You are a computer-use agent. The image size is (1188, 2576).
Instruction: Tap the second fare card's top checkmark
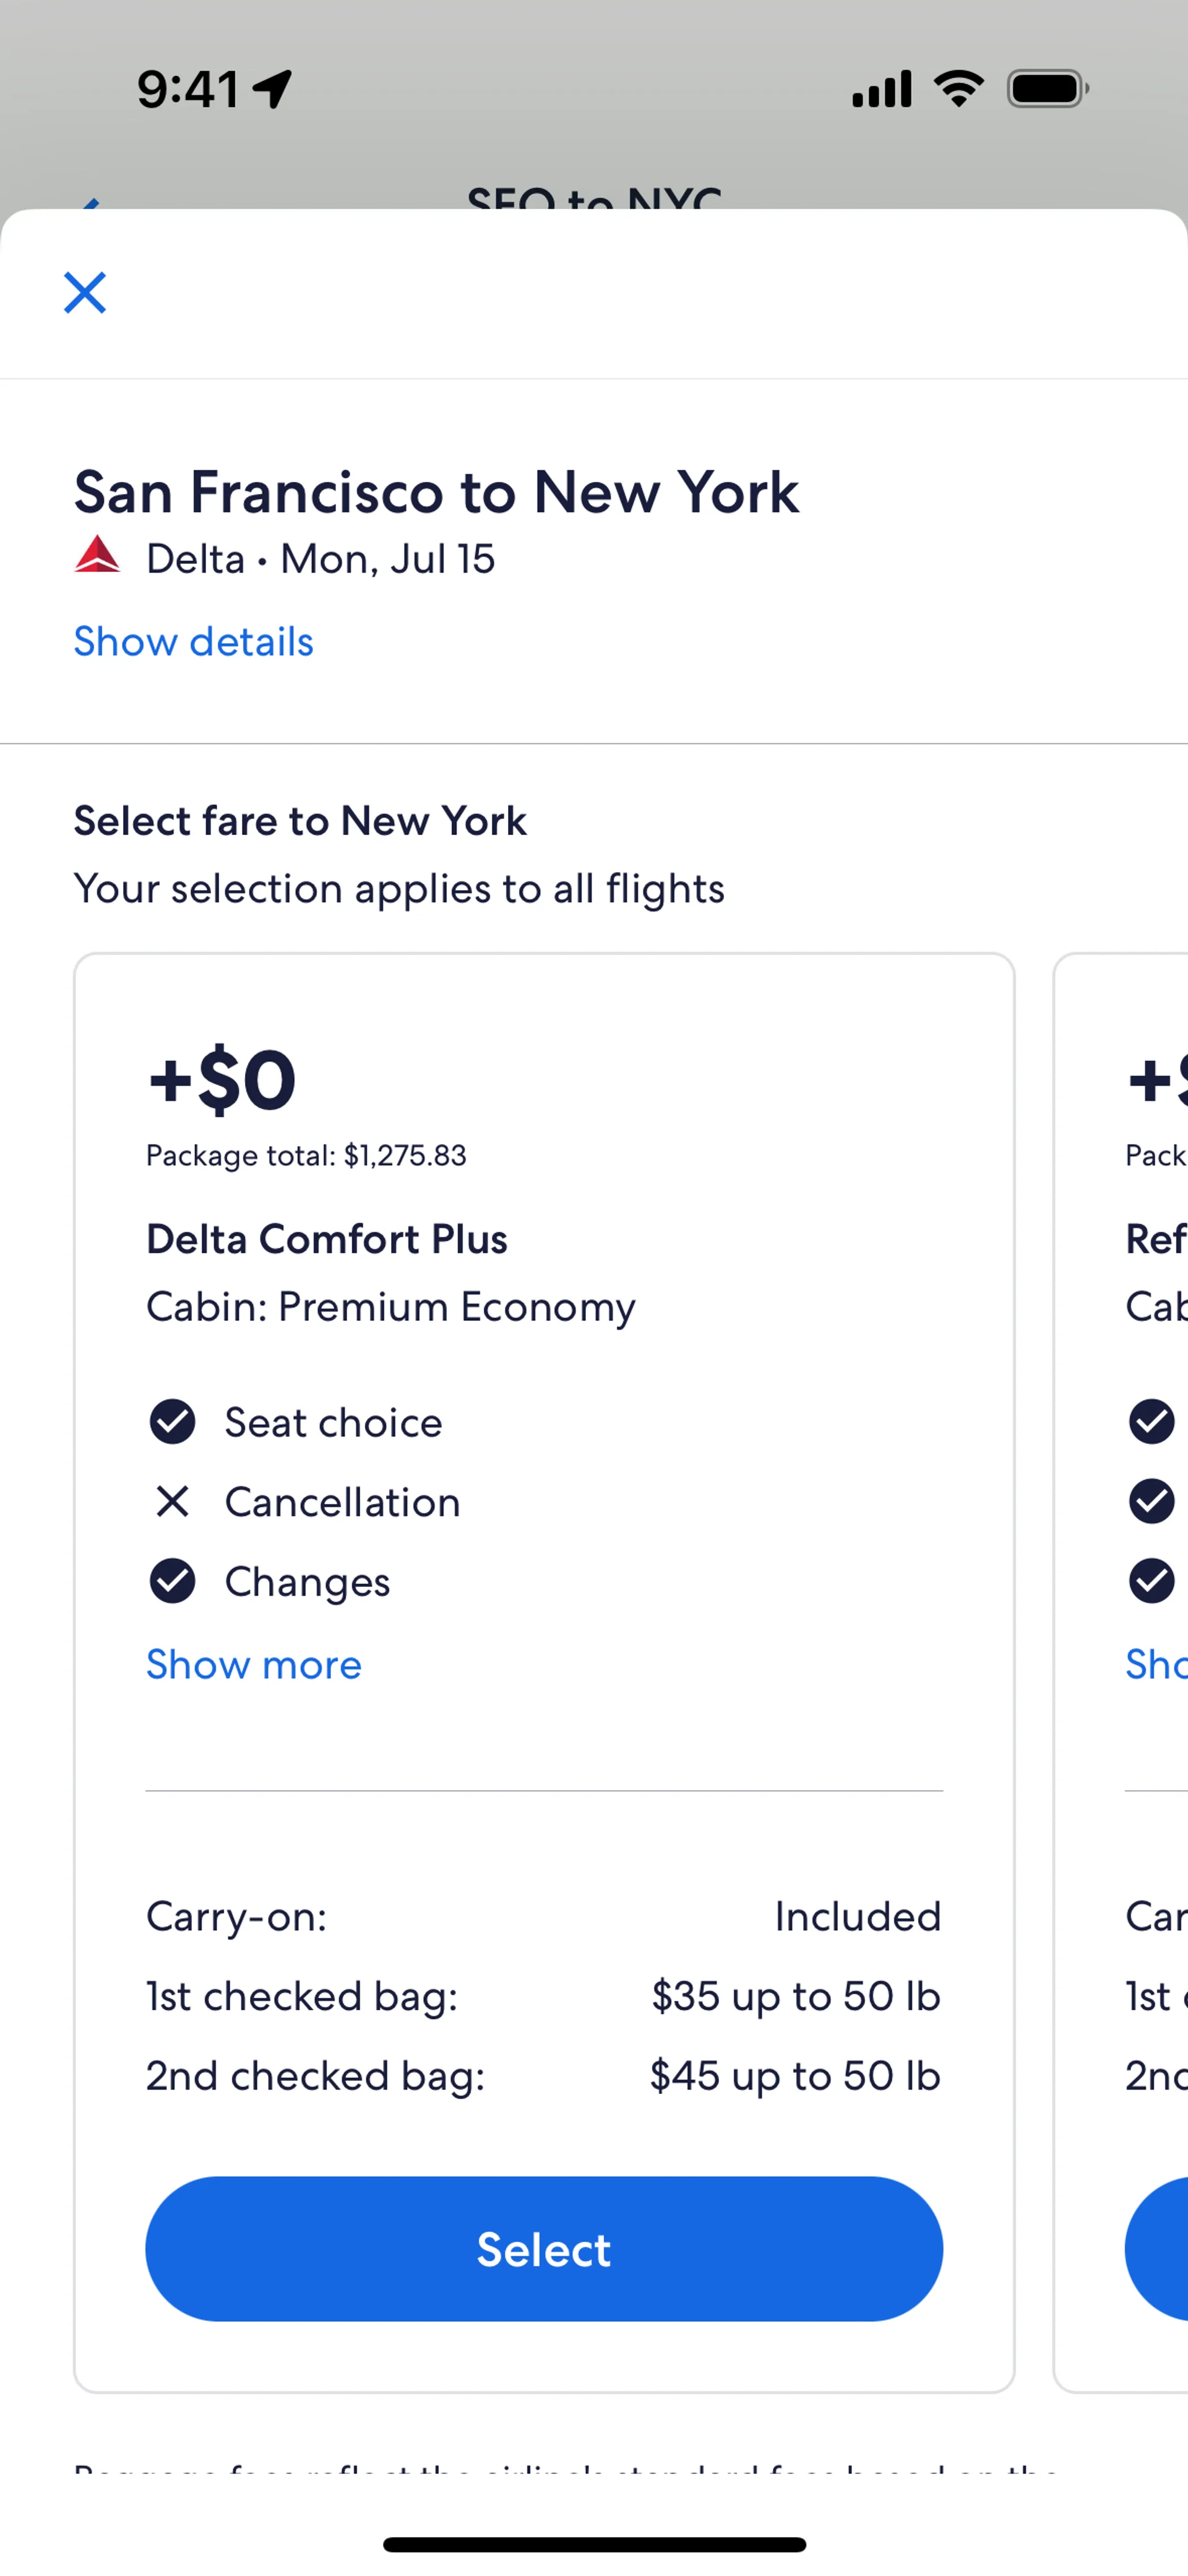pyautogui.click(x=1151, y=1421)
